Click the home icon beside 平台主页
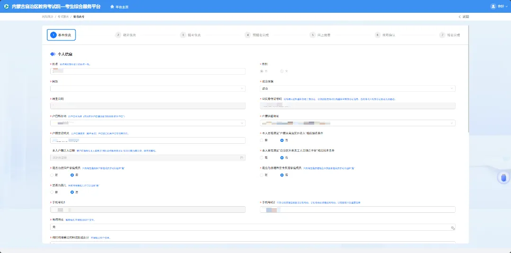Viewport: 511px width, 253px height. pyautogui.click(x=112, y=7)
